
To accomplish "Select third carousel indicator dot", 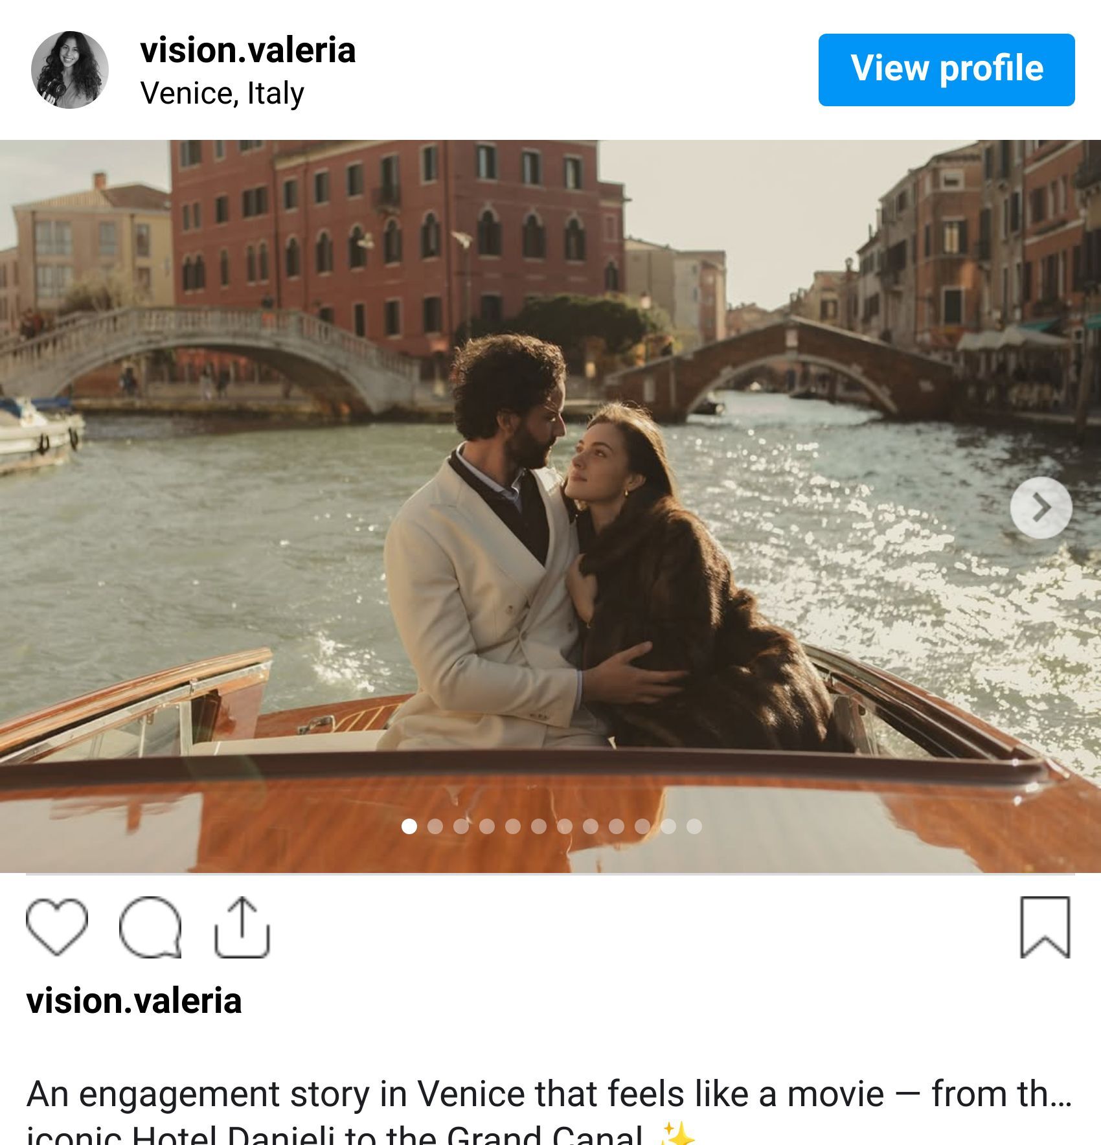I will pos(461,826).
